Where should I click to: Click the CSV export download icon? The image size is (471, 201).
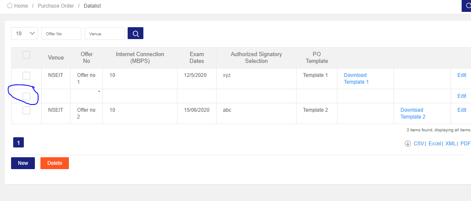pos(408,144)
